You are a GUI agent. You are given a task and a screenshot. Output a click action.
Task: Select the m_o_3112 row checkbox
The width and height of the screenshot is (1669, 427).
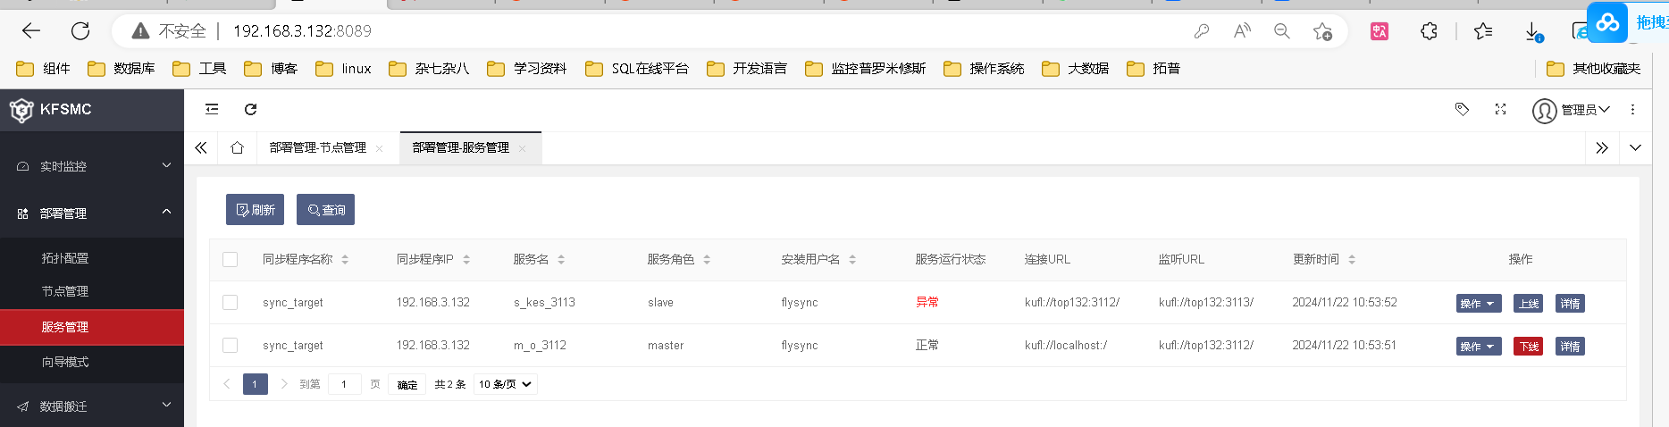point(231,345)
